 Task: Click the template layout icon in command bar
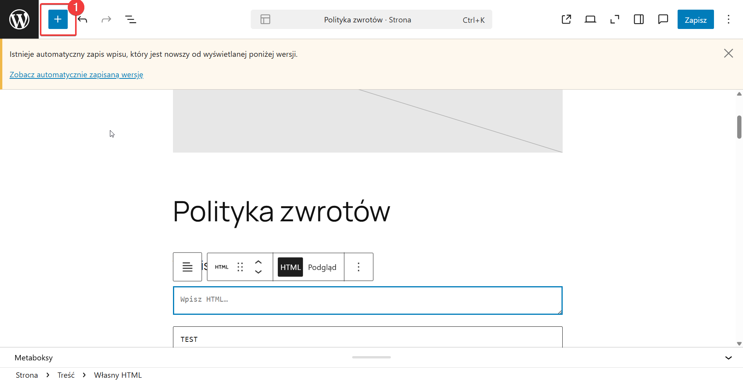pyautogui.click(x=265, y=19)
